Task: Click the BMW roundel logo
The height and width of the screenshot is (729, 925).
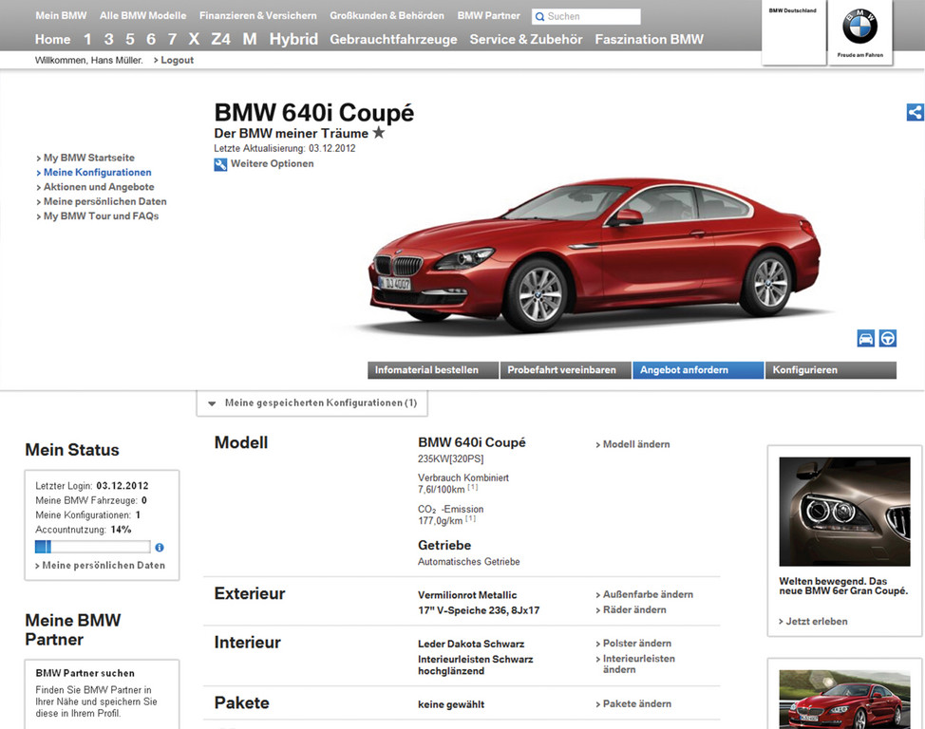Action: coord(859,27)
